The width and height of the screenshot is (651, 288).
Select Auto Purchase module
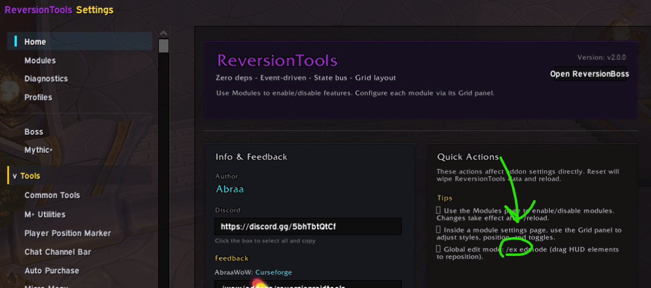[x=52, y=270]
